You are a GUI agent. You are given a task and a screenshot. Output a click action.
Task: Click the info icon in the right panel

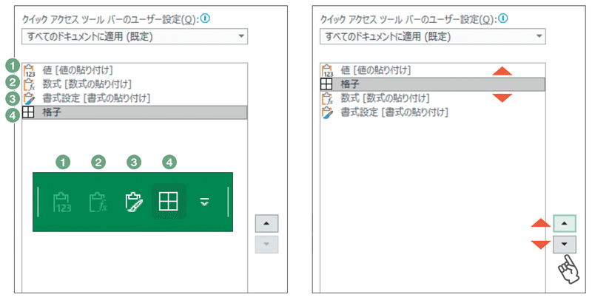503,18
